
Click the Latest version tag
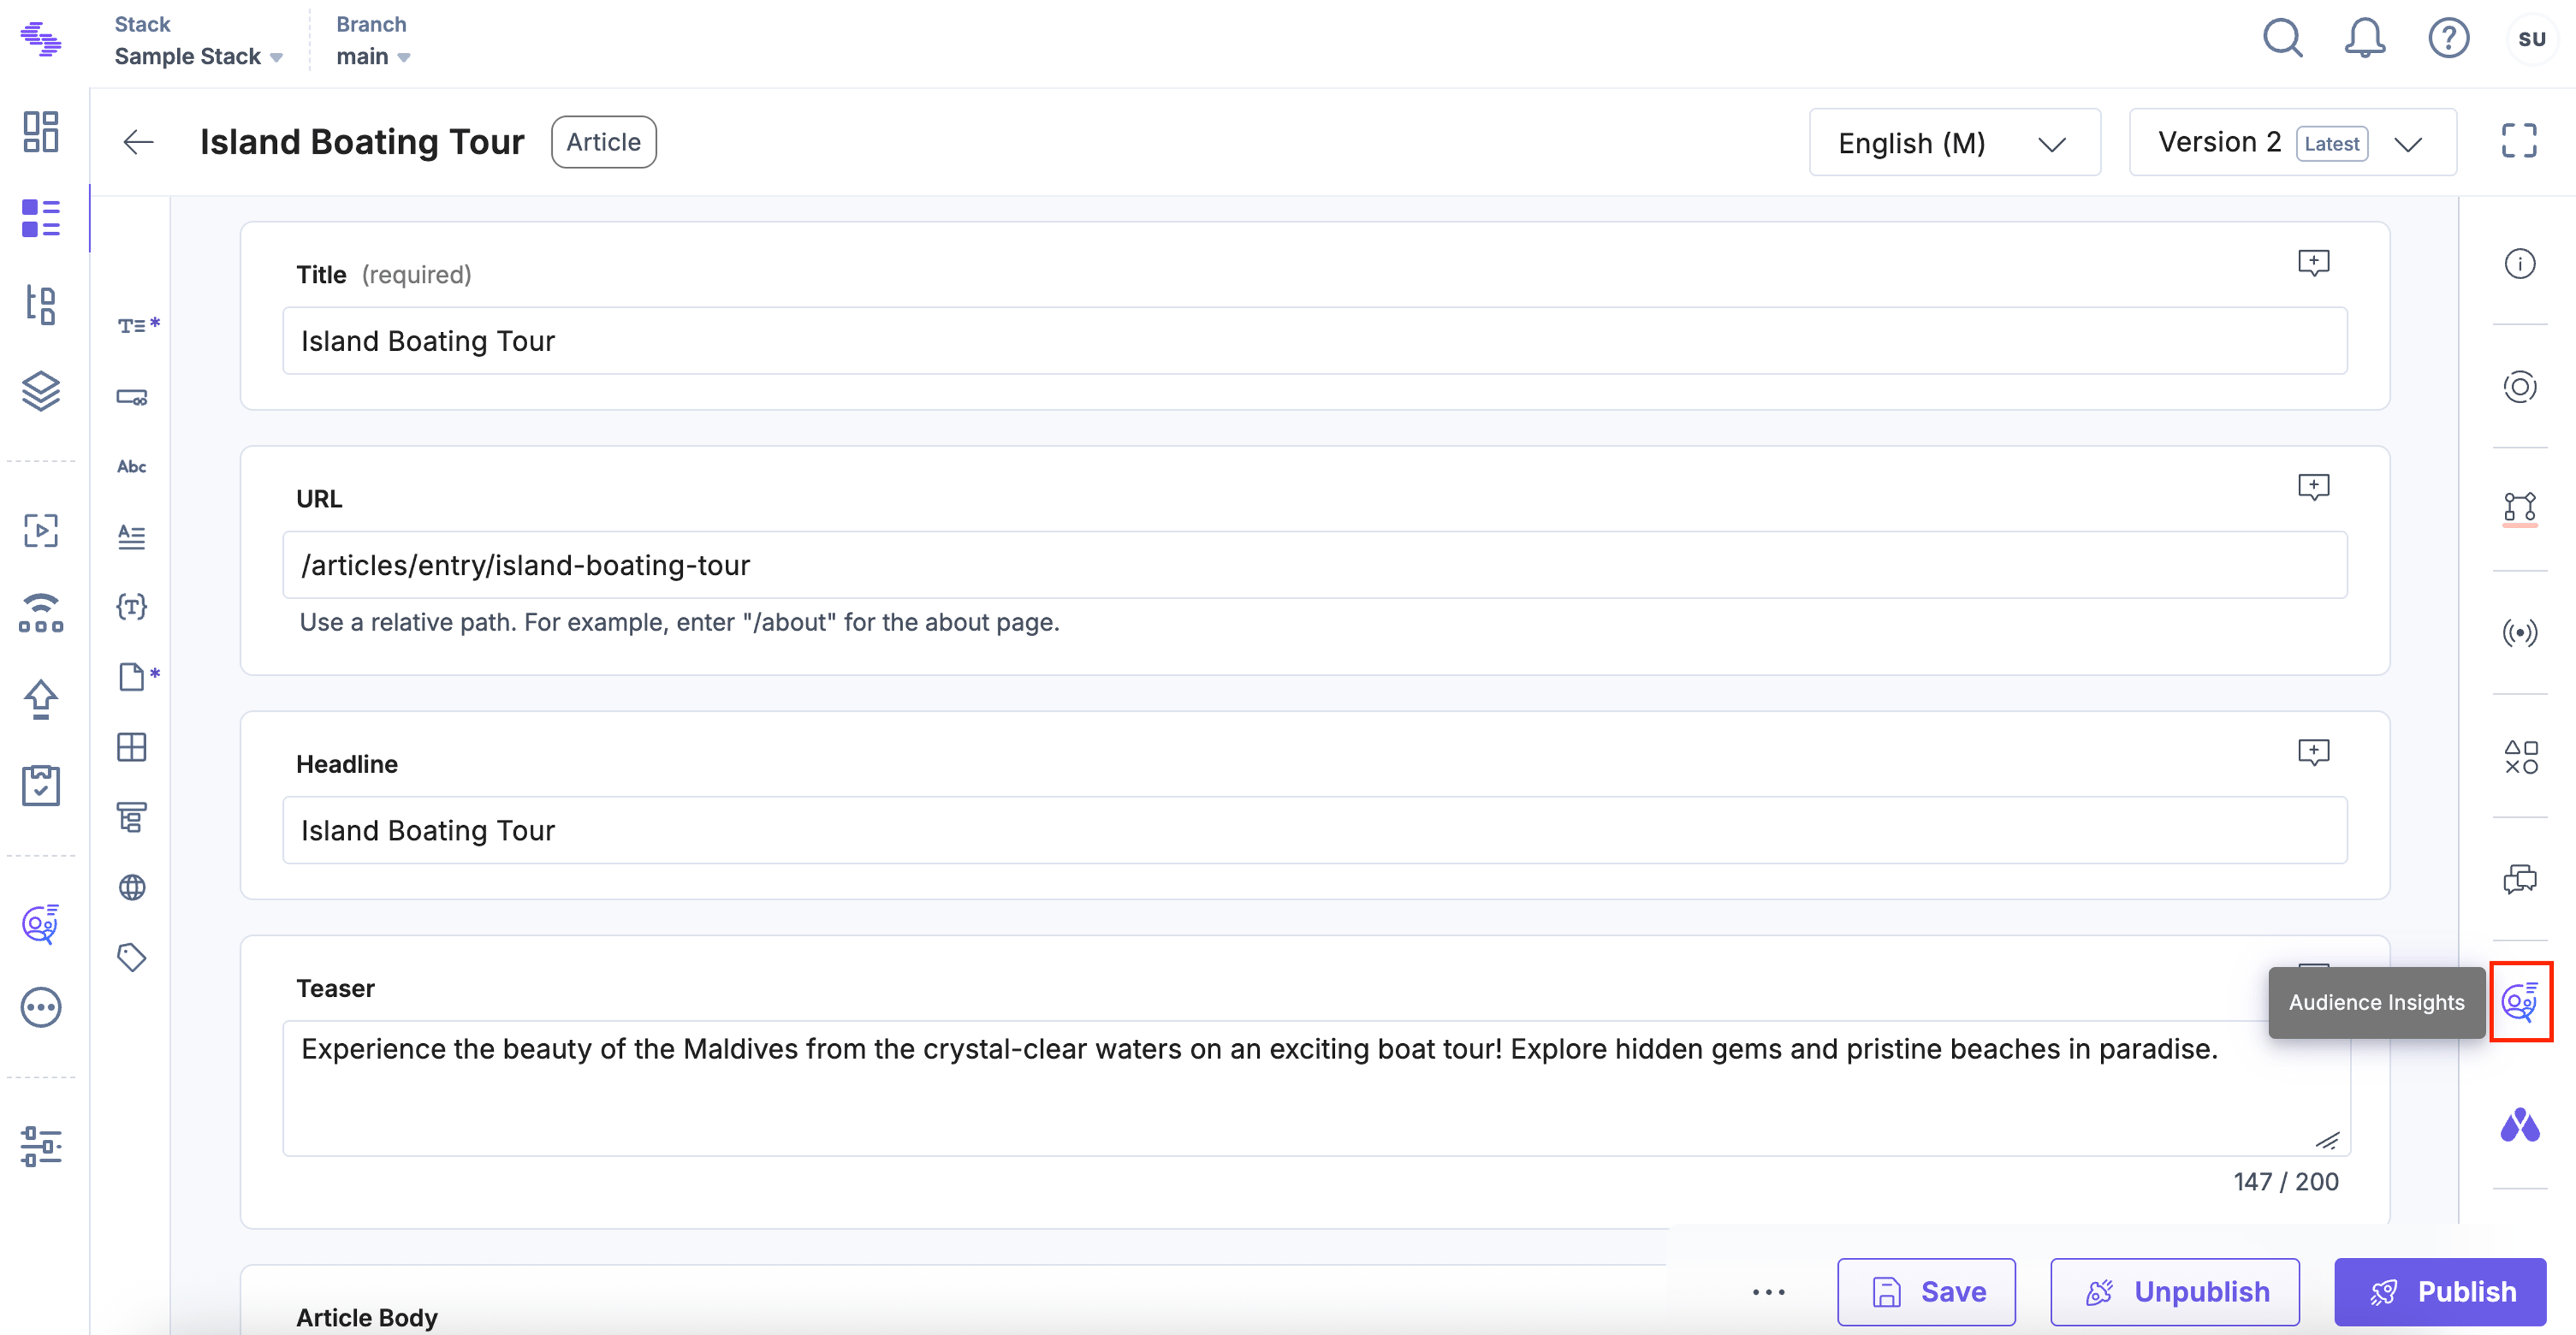2332,143
